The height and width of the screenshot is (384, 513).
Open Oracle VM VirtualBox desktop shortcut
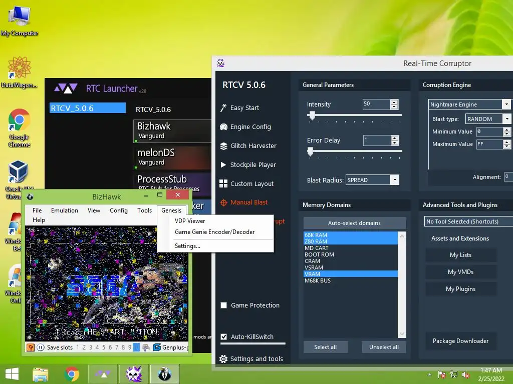click(x=19, y=180)
